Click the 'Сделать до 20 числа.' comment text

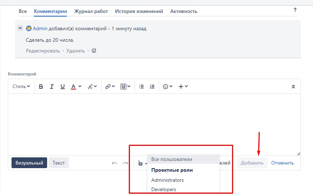tap(50, 40)
